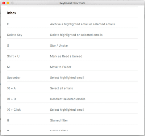This screenshot has width=145, height=136.
Task: Click 'Select highlighted email' in the ⌘ + Click row
Action: (67, 110)
